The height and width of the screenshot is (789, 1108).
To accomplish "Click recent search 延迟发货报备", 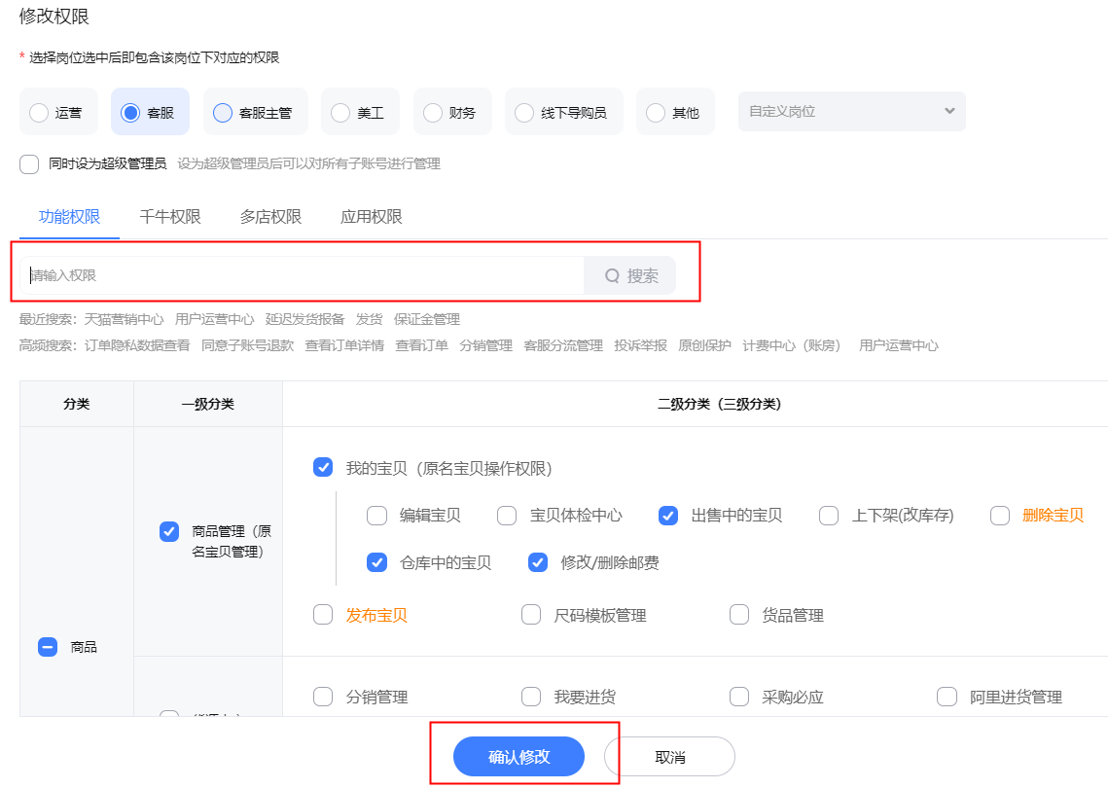I will (x=305, y=319).
